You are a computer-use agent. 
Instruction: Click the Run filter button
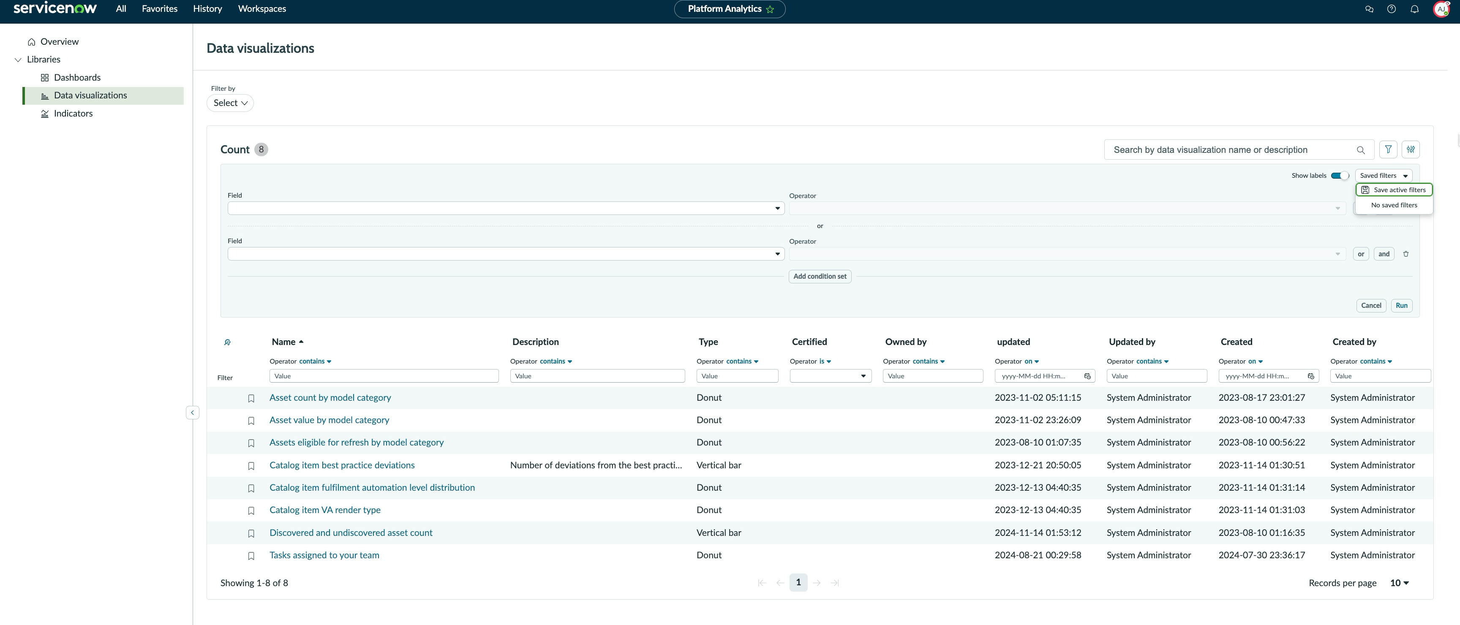tap(1401, 305)
